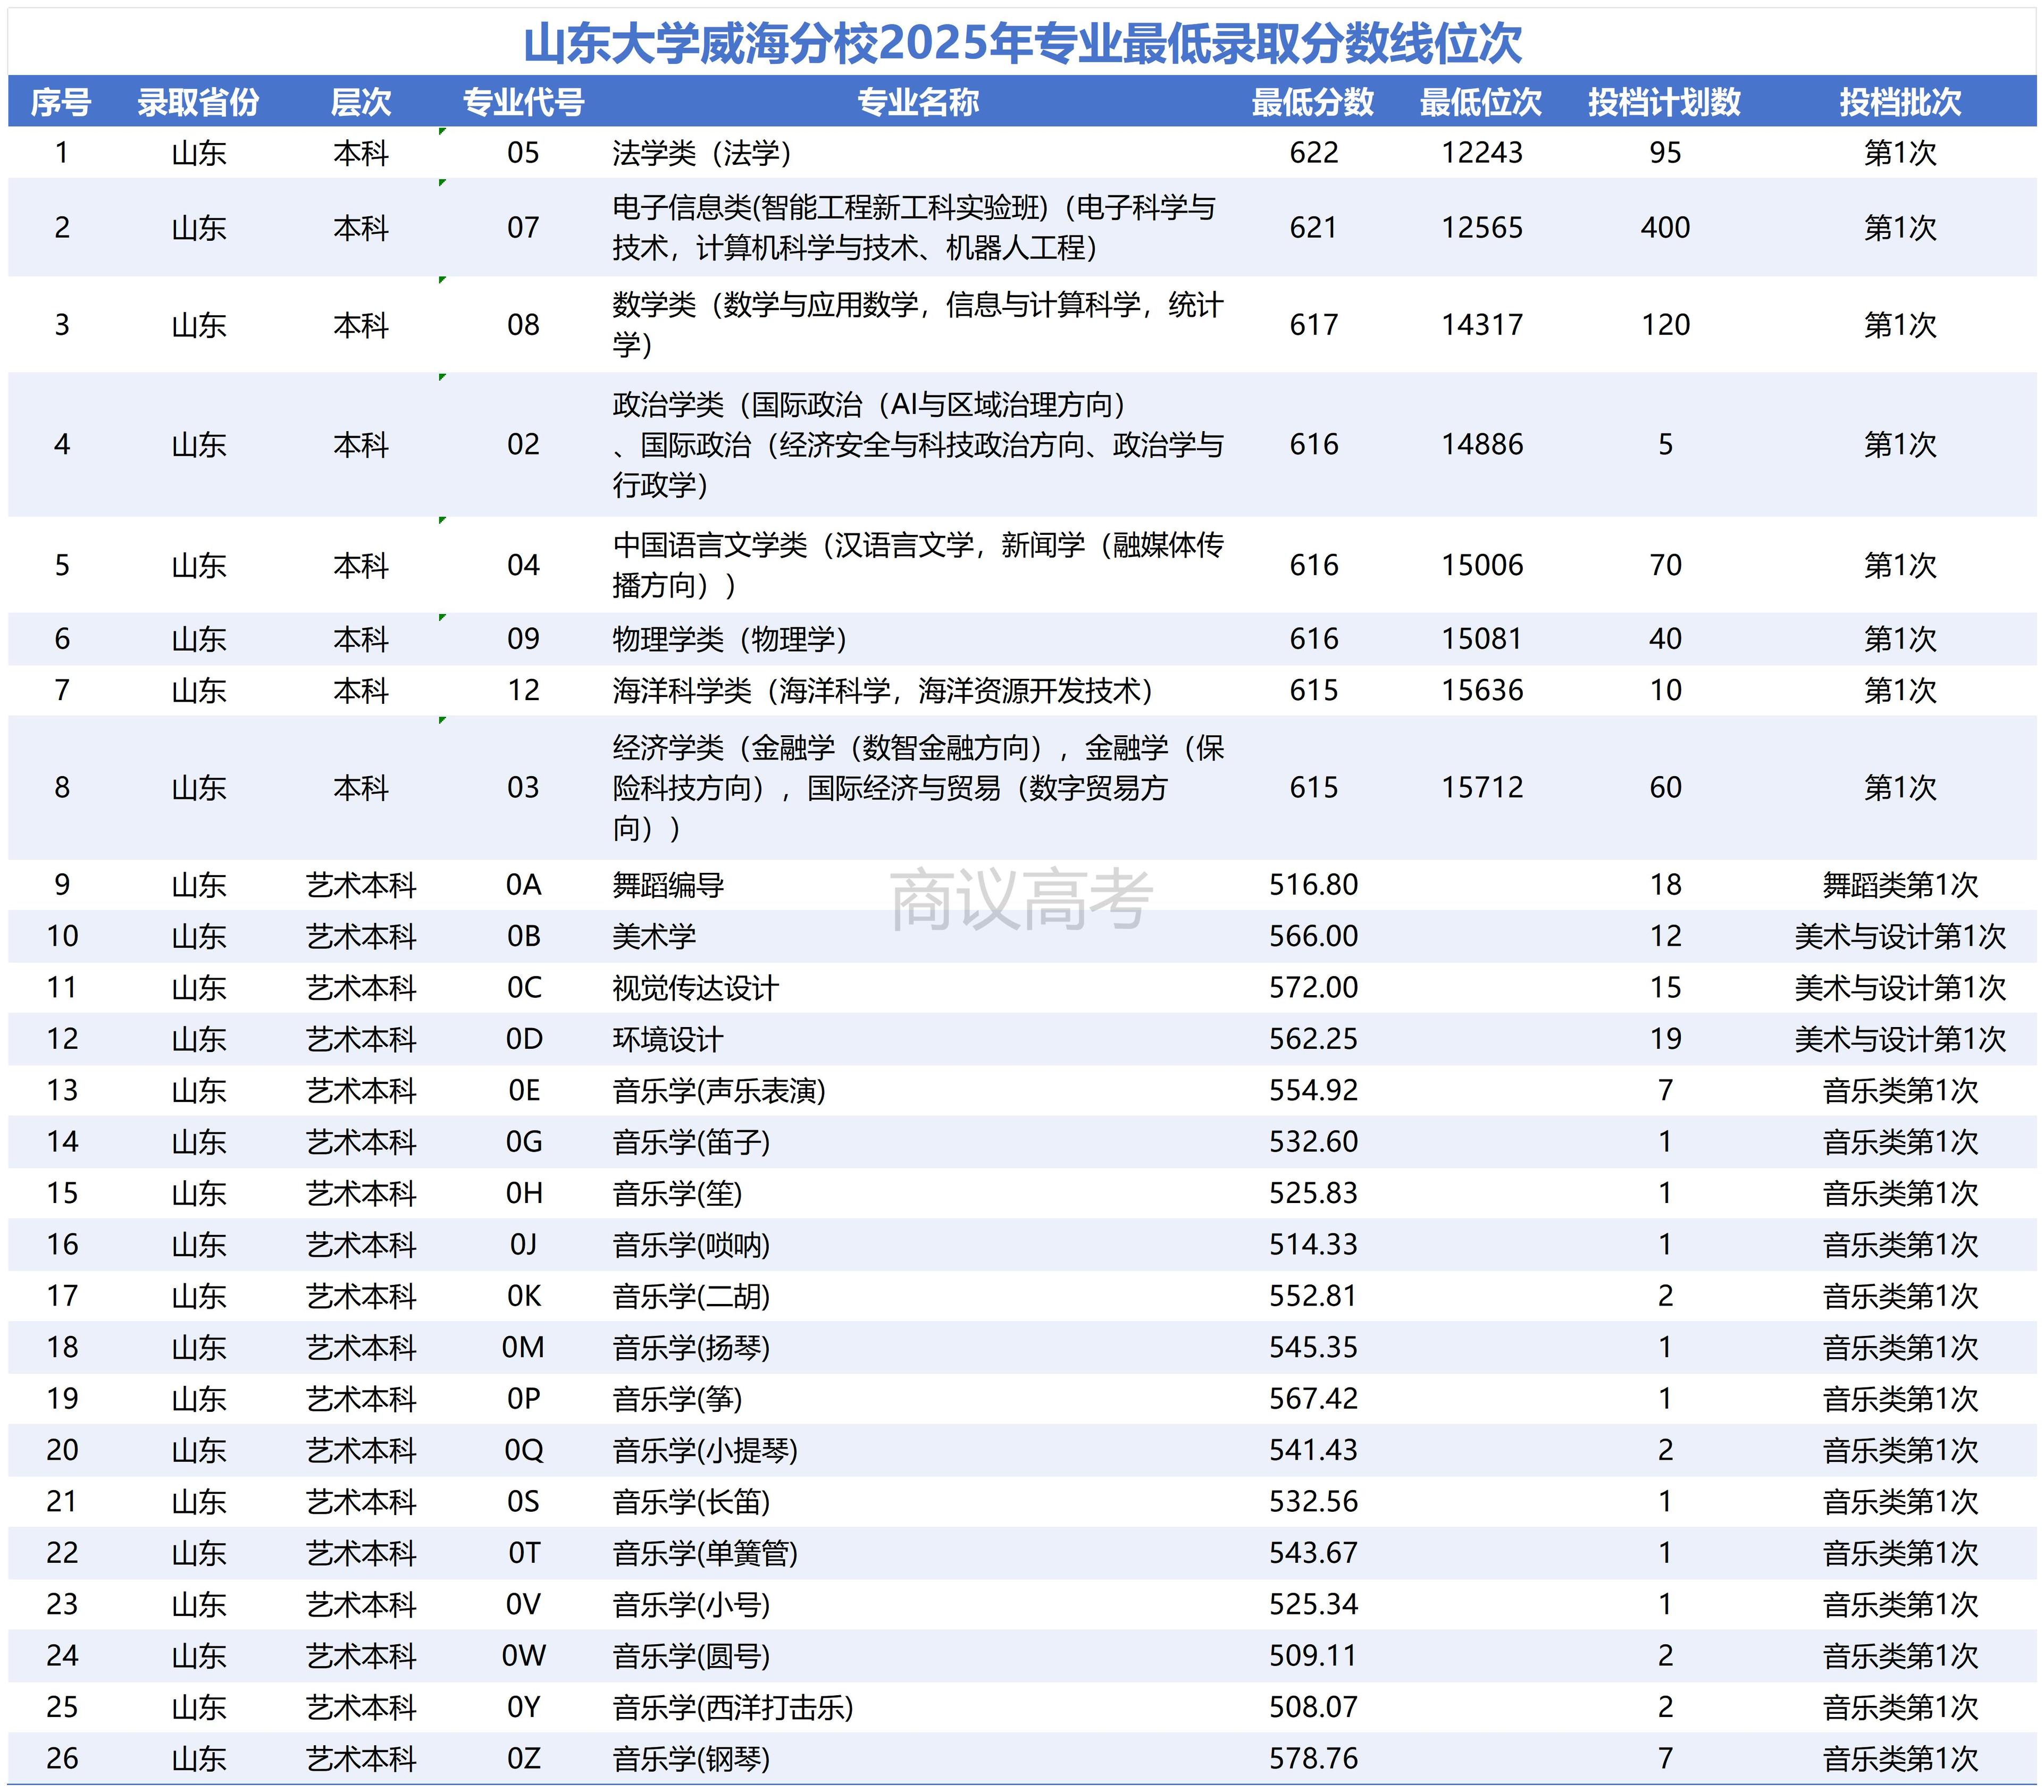2044x1792 pixels.
Task: Click the title 山东大学威海分校2025年专业最低录取分数线位次
Action: [x=1022, y=44]
